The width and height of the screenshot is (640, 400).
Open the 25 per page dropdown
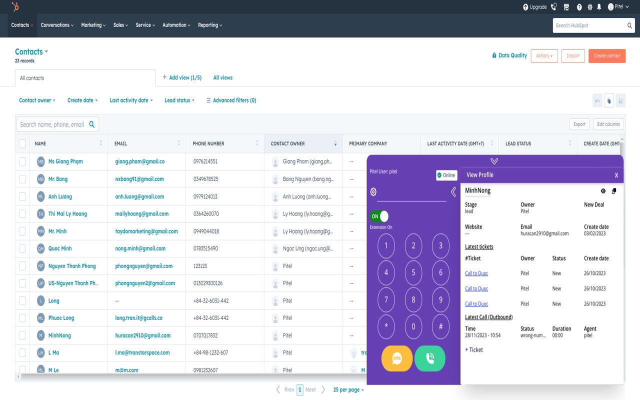pos(348,390)
